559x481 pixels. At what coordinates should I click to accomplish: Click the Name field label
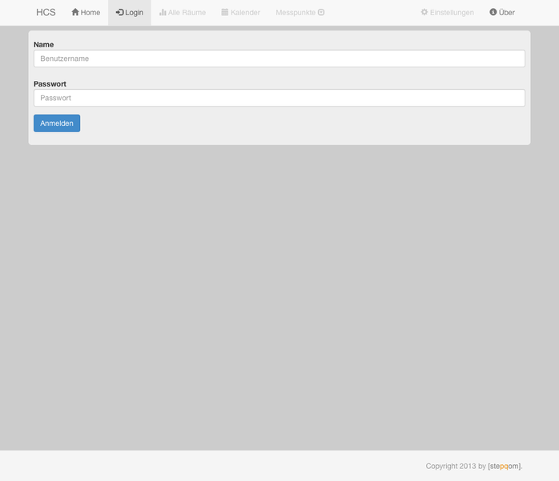[x=44, y=45]
